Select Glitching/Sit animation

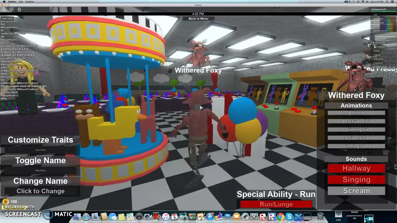click(356, 130)
